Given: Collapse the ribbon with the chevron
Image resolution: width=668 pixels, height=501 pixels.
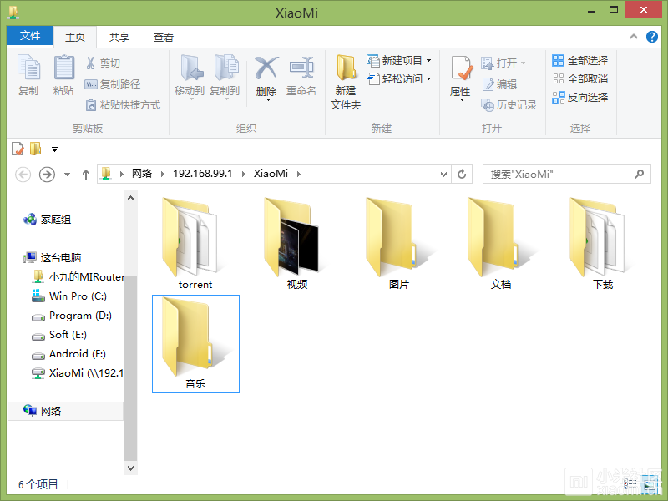Looking at the screenshot, I should point(635,37).
